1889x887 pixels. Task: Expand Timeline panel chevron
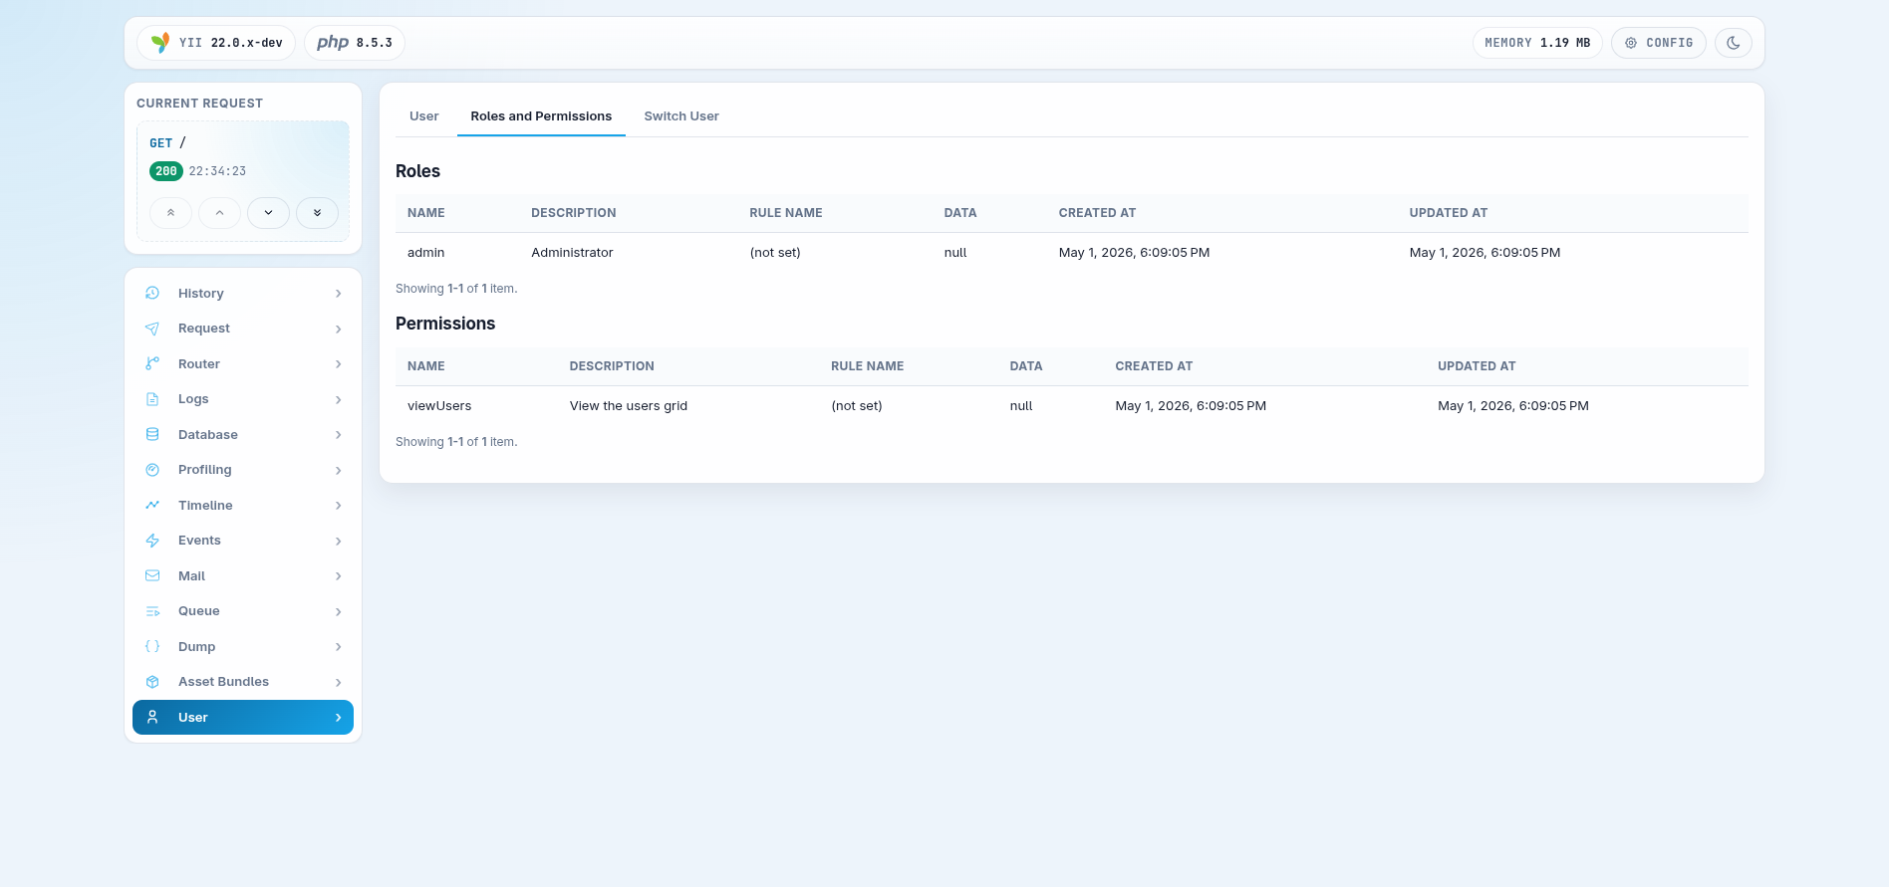pos(339,506)
